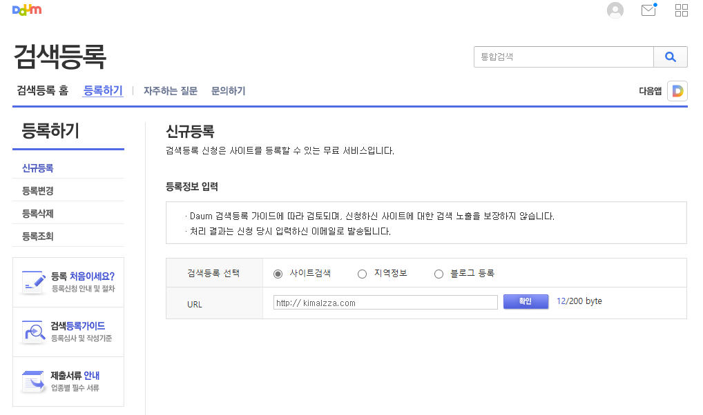703x415 pixels.
Task: Open the 등록변경 sidebar link
Action: (x=37, y=190)
